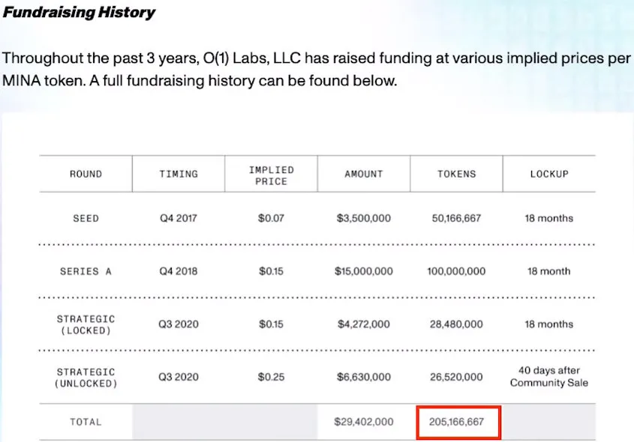Click the $15,000,000 amount cell
This screenshot has width=634, height=442.
click(x=364, y=271)
